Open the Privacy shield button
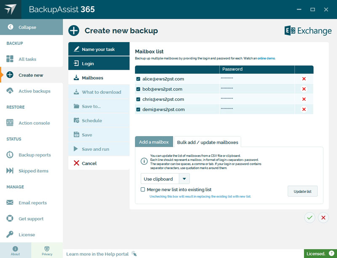The height and width of the screenshot is (258, 337). (47, 250)
